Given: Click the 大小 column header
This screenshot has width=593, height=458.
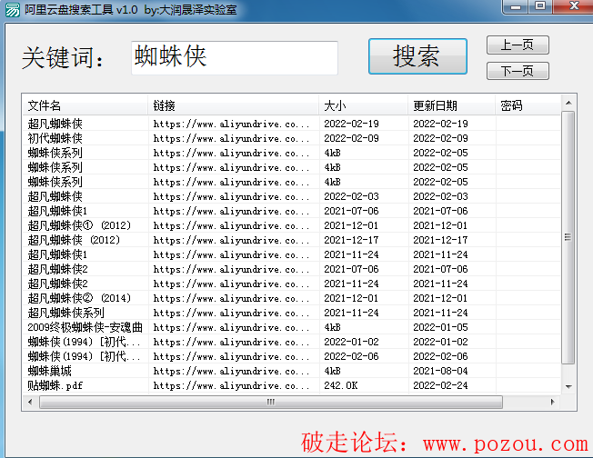Looking at the screenshot, I should pyautogui.click(x=363, y=105).
